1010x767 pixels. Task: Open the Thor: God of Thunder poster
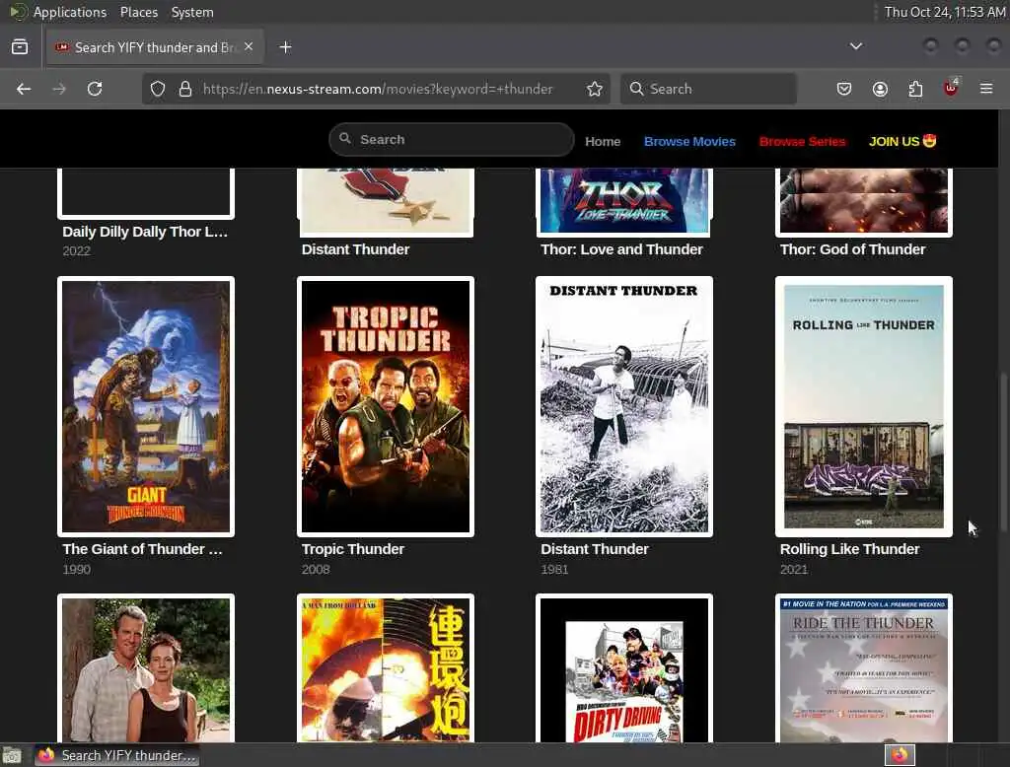pos(864,201)
